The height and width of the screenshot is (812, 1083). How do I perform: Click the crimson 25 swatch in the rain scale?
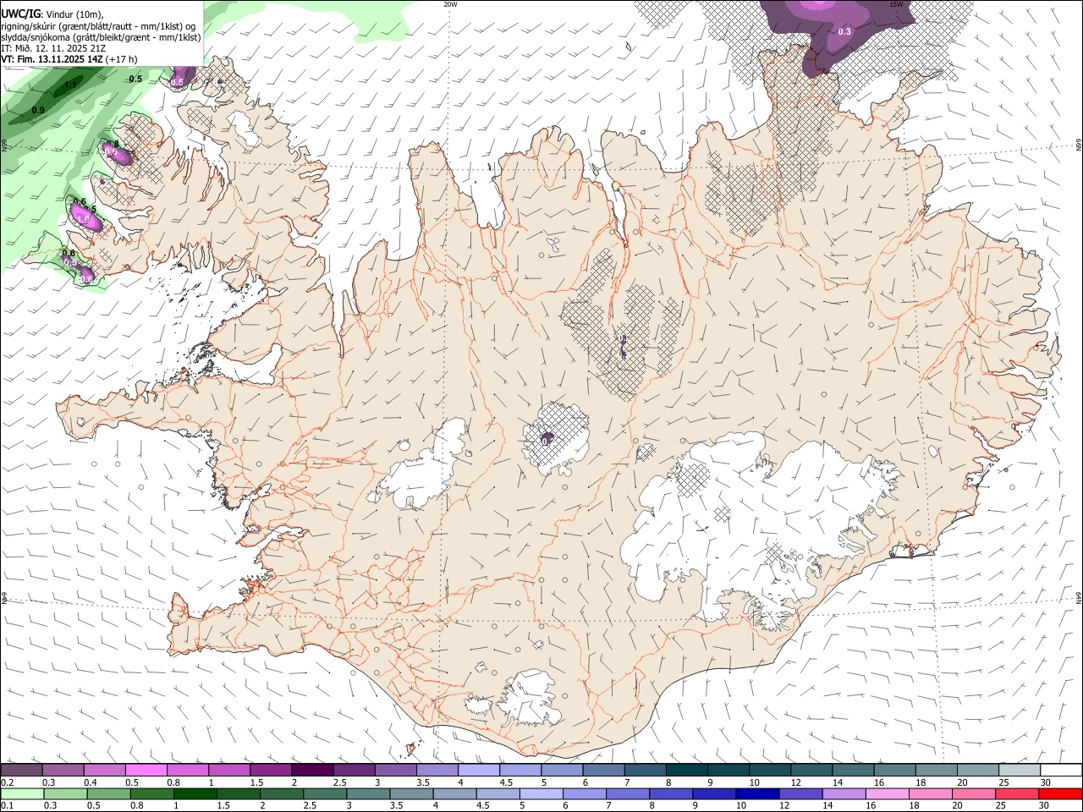1017,794
